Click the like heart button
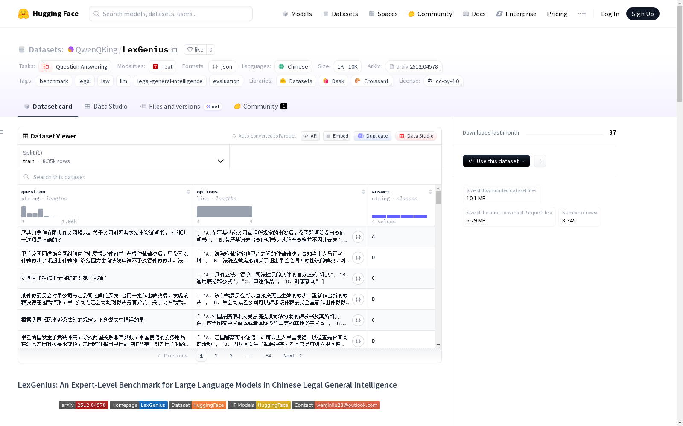This screenshot has height=426, width=683. [x=195, y=49]
